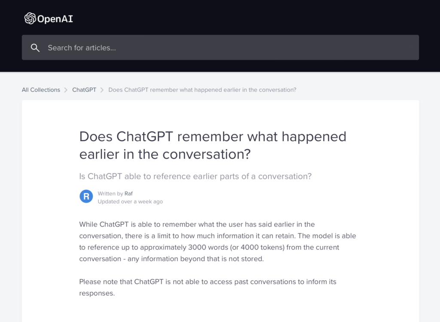Select the current article breadcrumb text
This screenshot has height=322, width=440.
(x=202, y=90)
